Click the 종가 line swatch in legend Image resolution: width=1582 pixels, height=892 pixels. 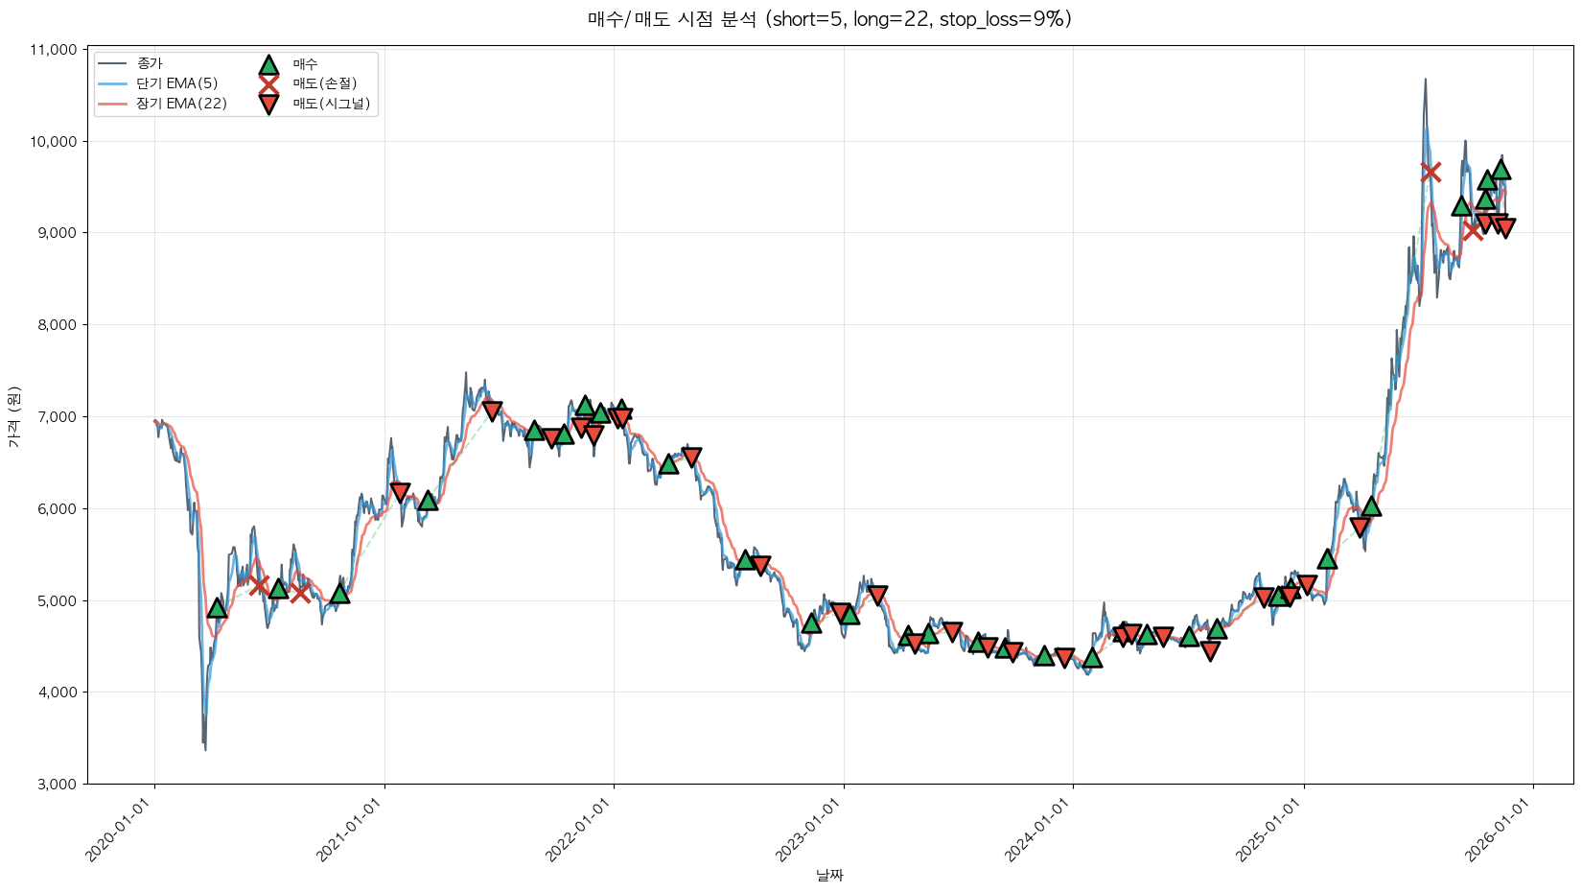[112, 64]
